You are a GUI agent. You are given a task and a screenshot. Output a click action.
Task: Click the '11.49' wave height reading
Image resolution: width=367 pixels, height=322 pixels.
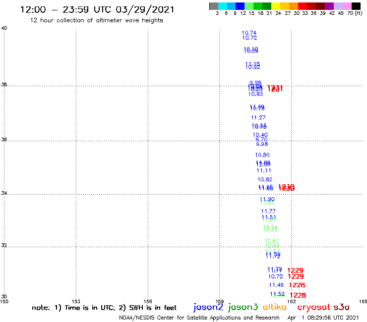pyautogui.click(x=276, y=285)
